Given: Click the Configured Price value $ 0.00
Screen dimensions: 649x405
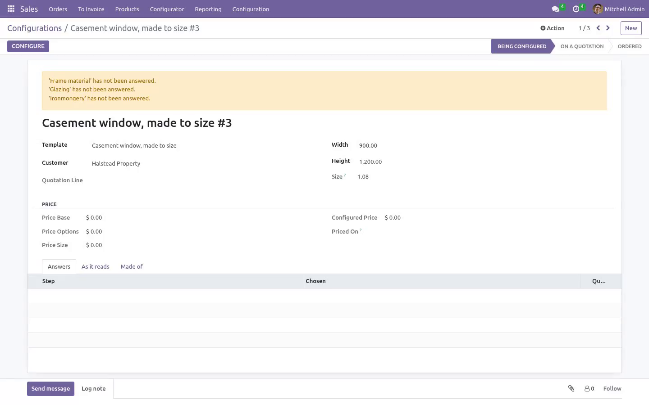Looking at the screenshot, I should 393,217.
